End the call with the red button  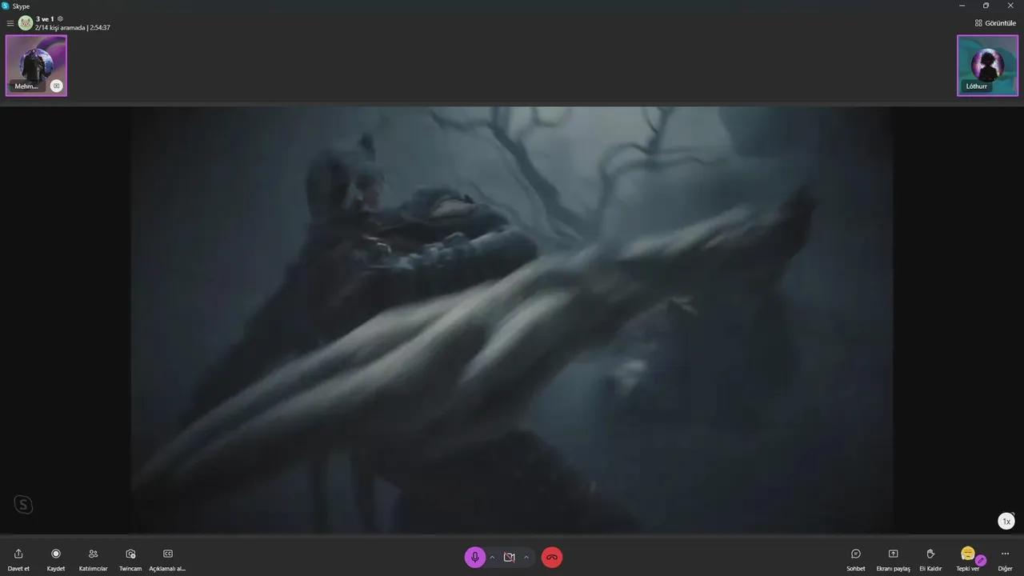click(552, 558)
